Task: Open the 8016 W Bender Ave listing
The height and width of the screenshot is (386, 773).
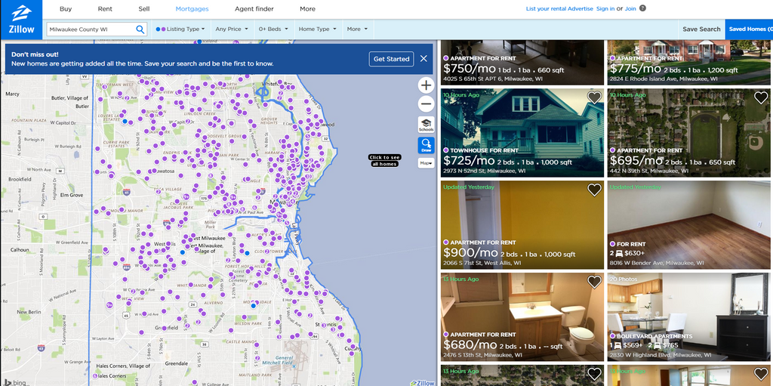Action: (x=689, y=225)
